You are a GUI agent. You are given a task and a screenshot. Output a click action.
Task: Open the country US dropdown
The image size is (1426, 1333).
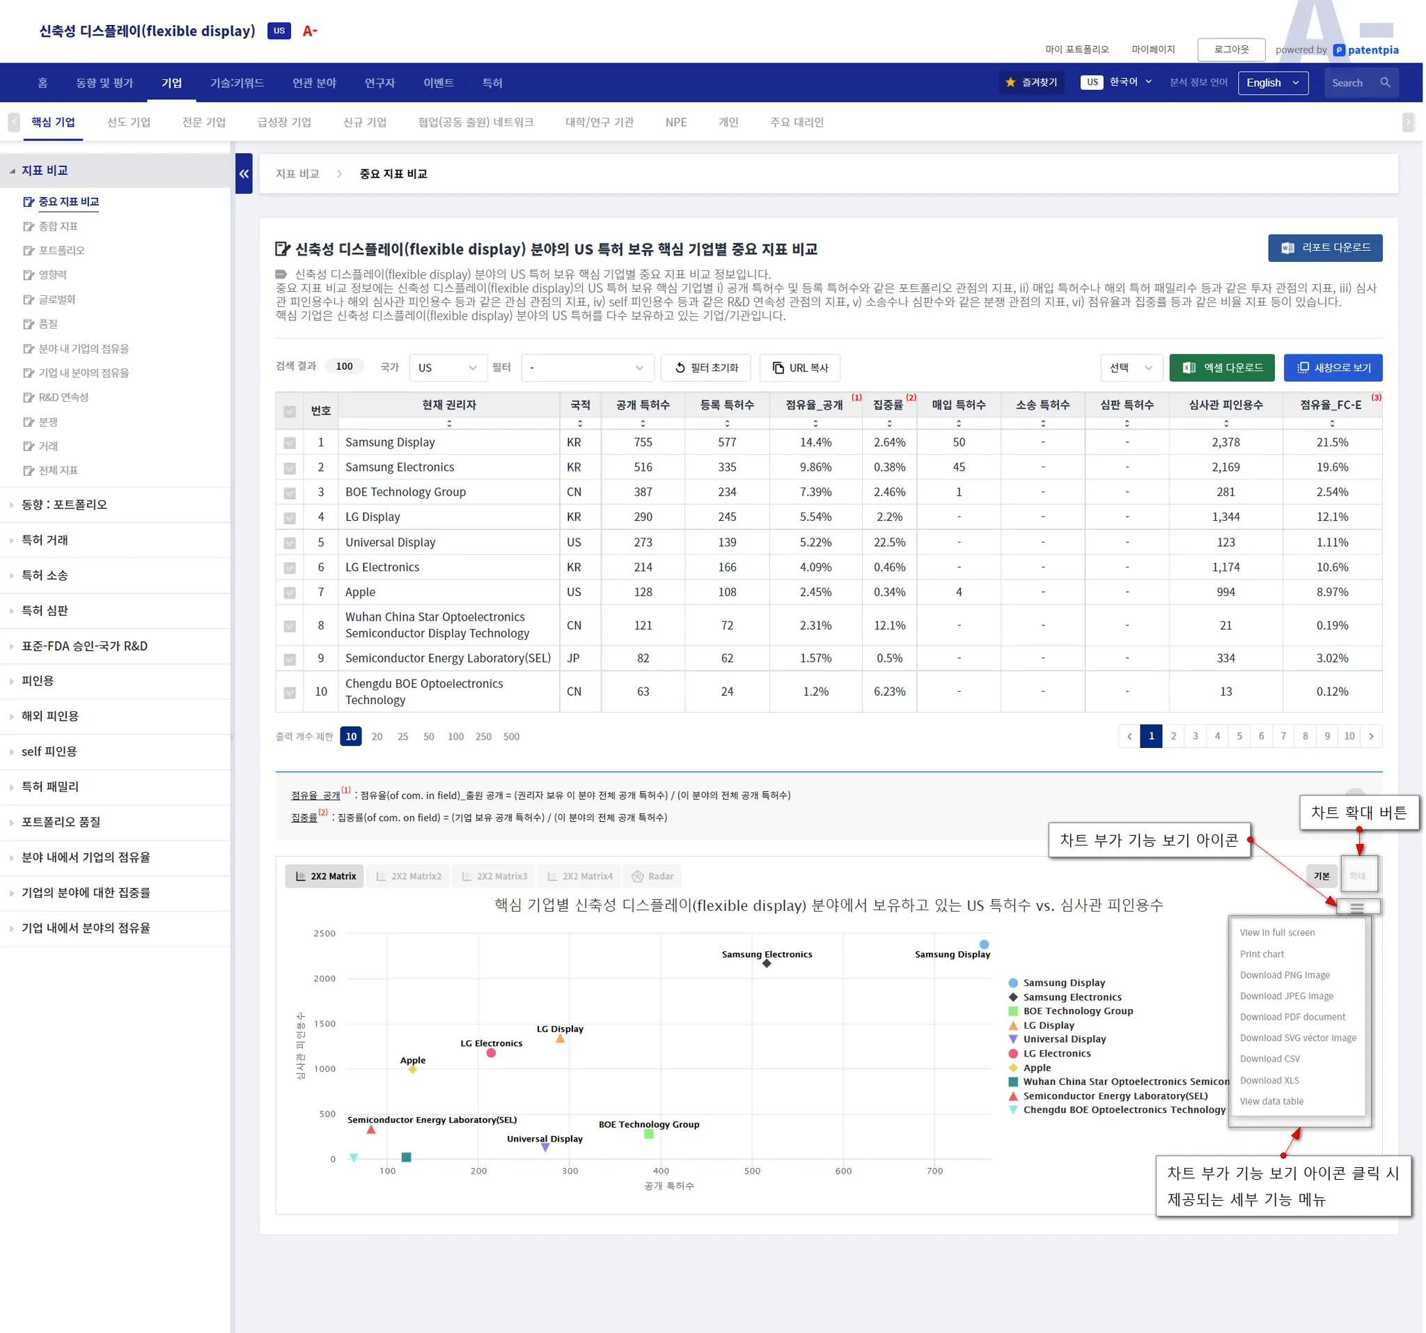click(448, 368)
